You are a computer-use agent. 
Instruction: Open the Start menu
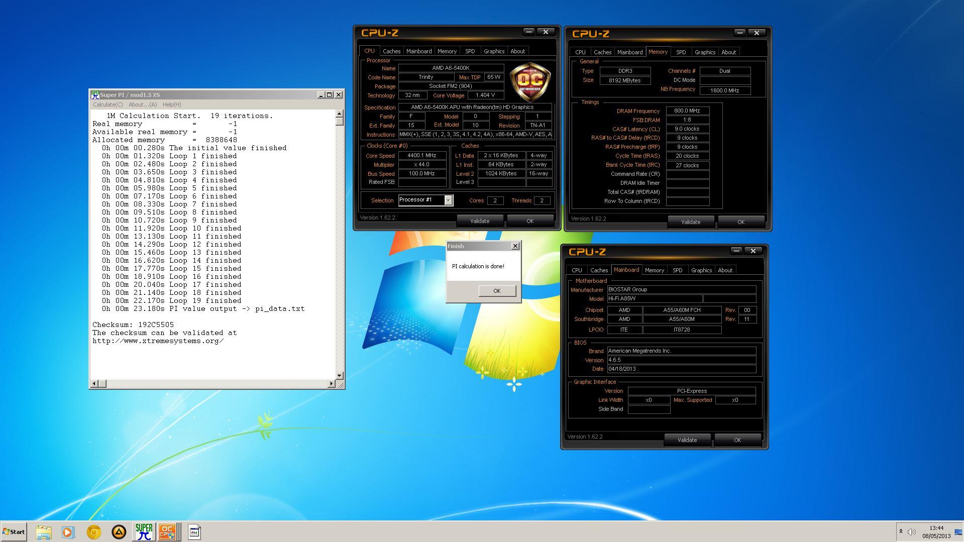tap(14, 531)
